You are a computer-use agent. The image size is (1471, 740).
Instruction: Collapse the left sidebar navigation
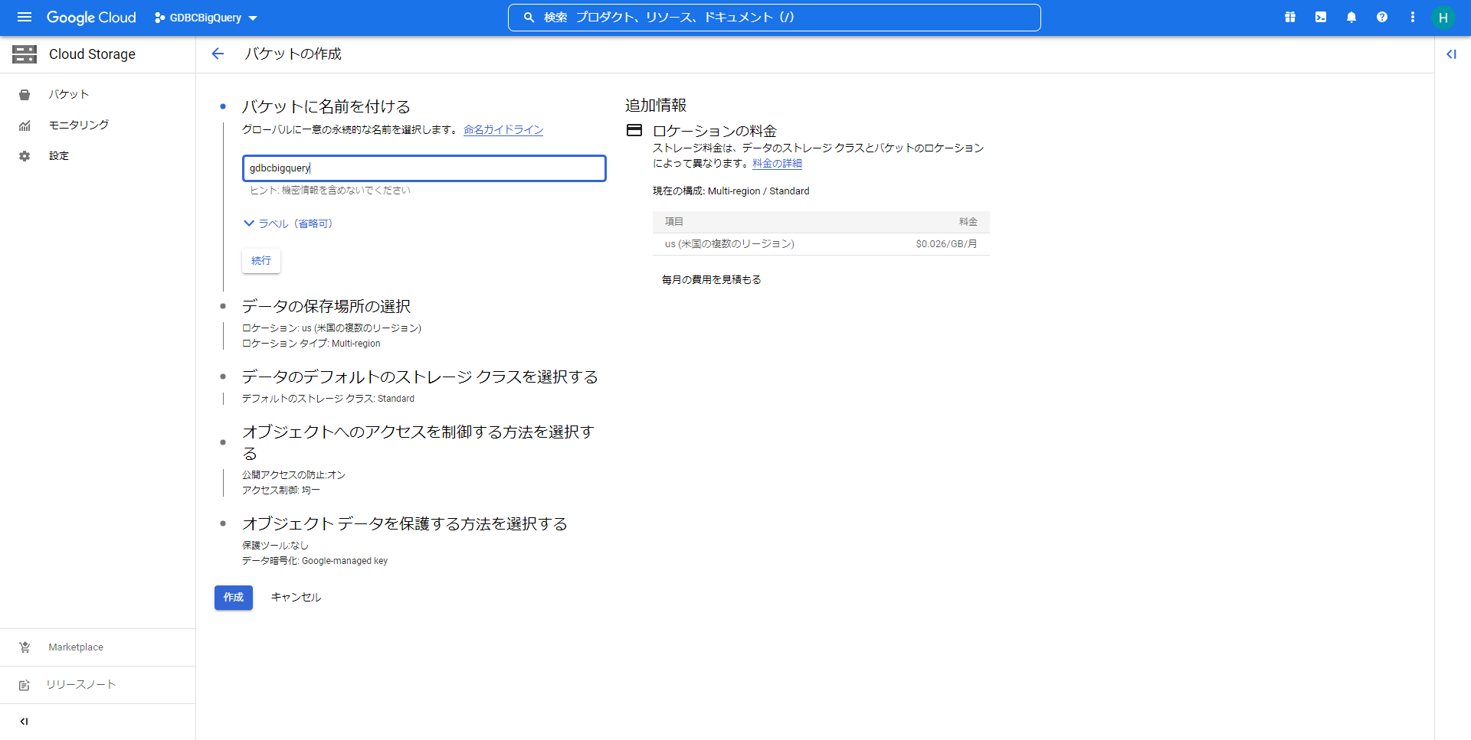[x=24, y=721]
